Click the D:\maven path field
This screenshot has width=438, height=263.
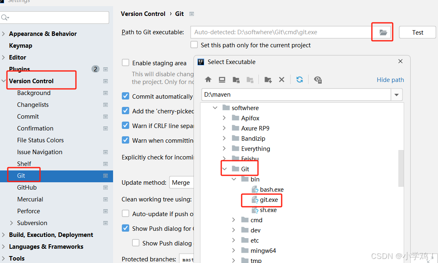coord(296,95)
